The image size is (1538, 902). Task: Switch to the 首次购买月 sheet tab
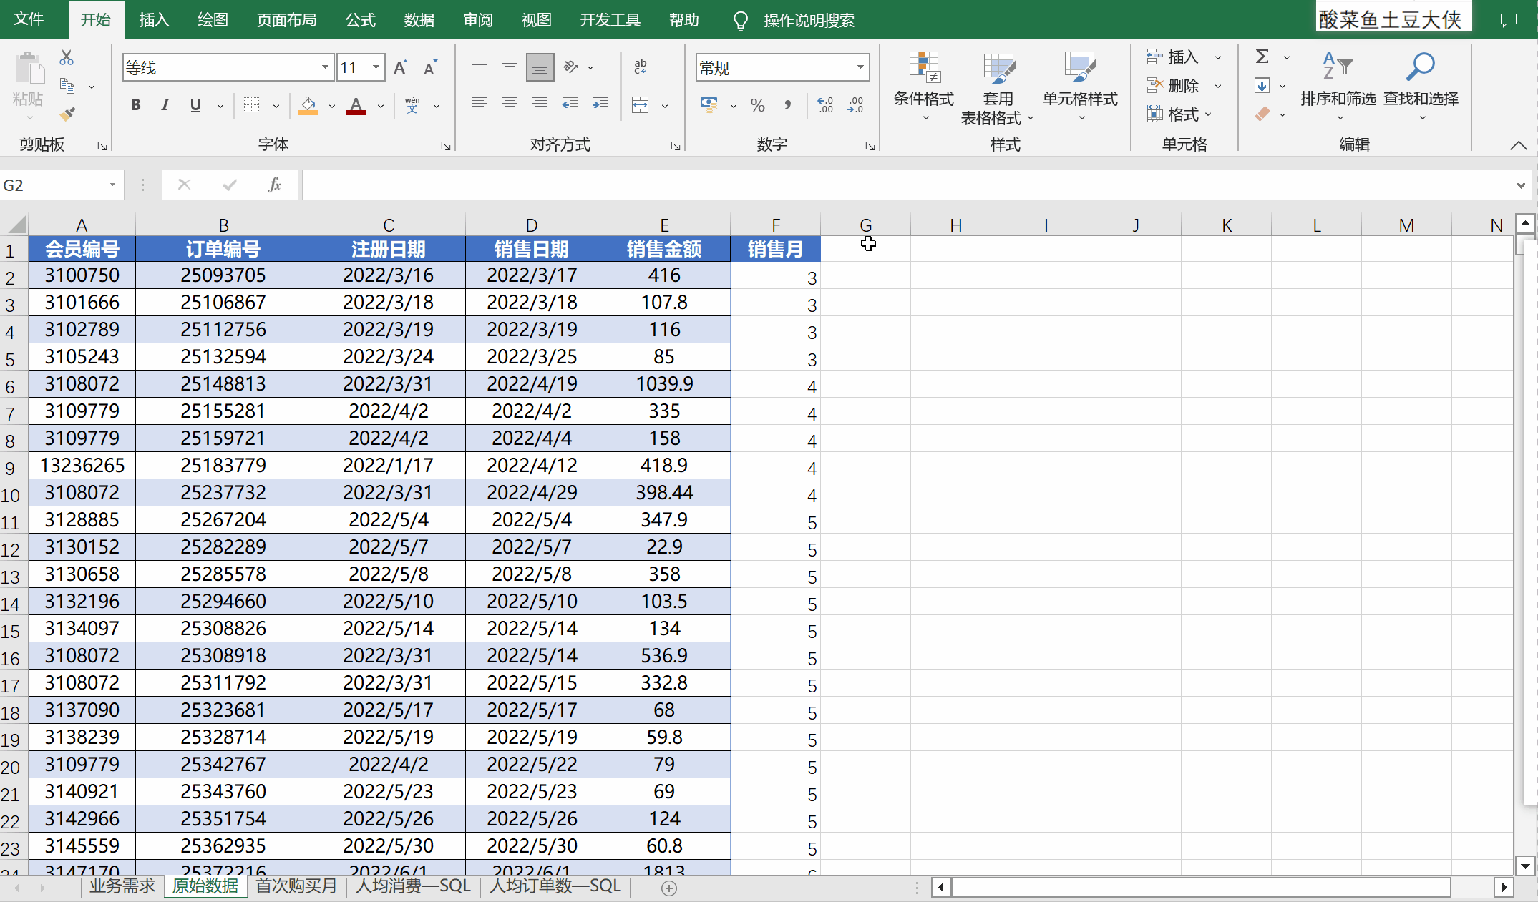click(x=296, y=886)
